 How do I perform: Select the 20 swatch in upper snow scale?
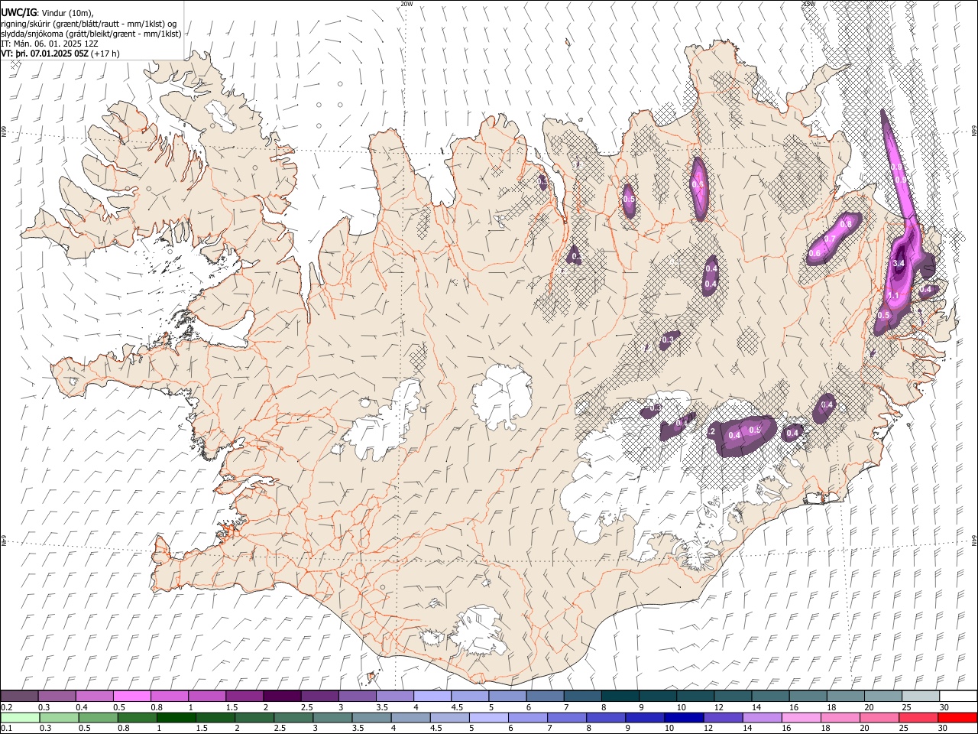882,696
